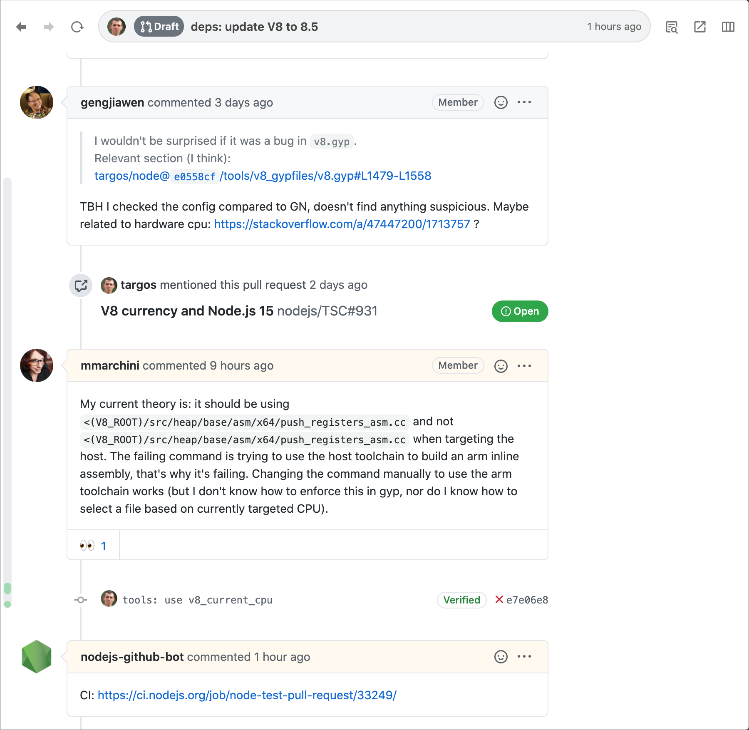
Task: Click '1 hour ago' on bot comment
Action: (282, 657)
